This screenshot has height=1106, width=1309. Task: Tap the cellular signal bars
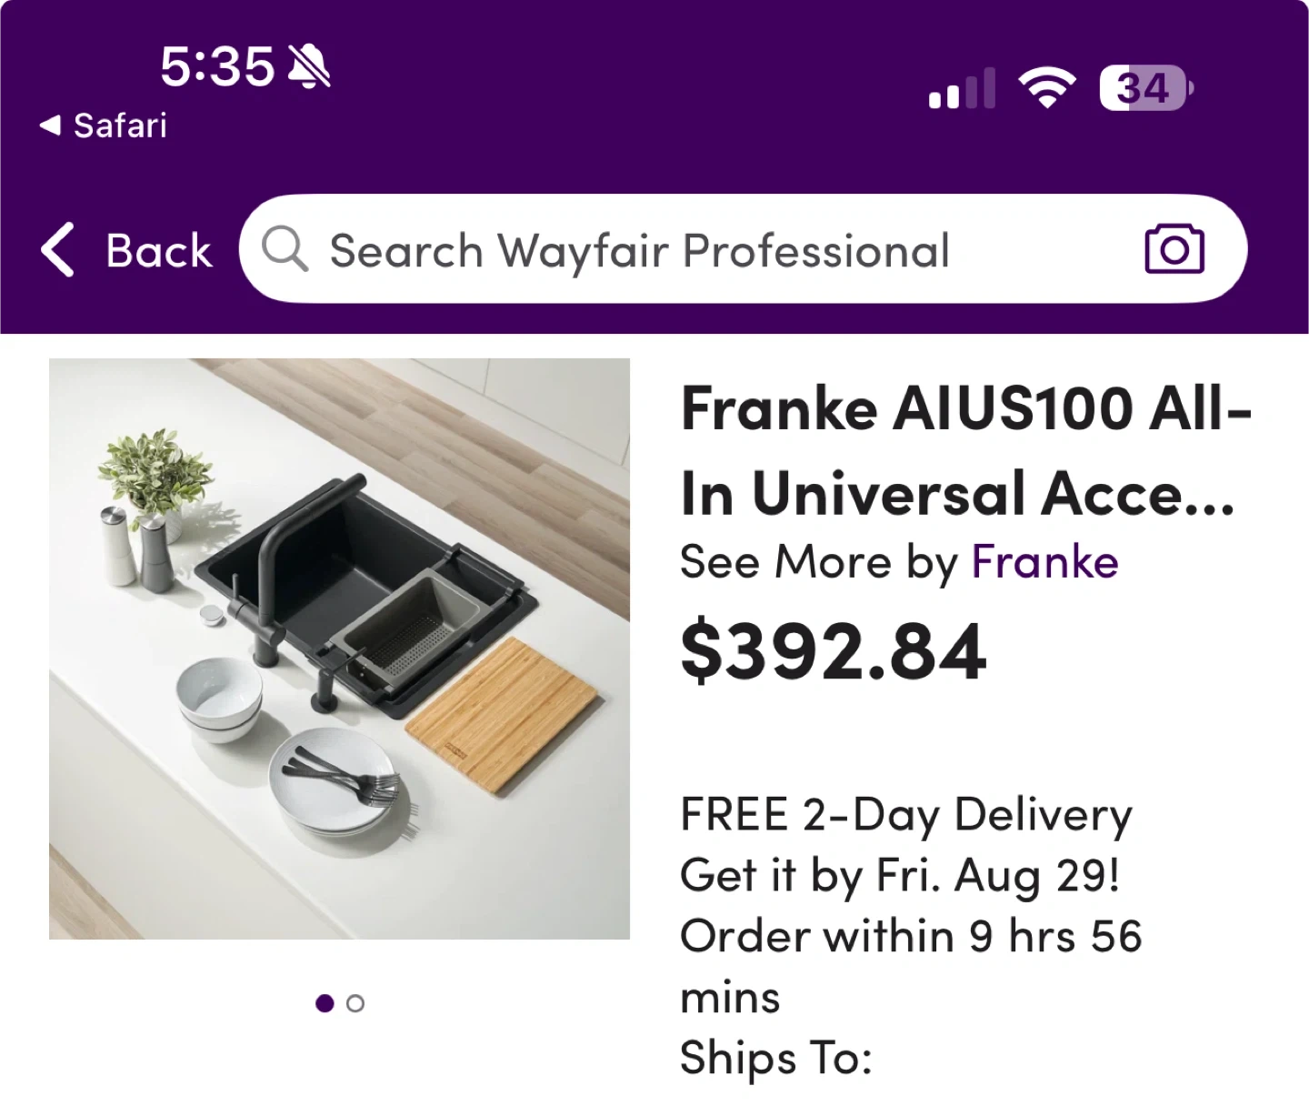(962, 89)
